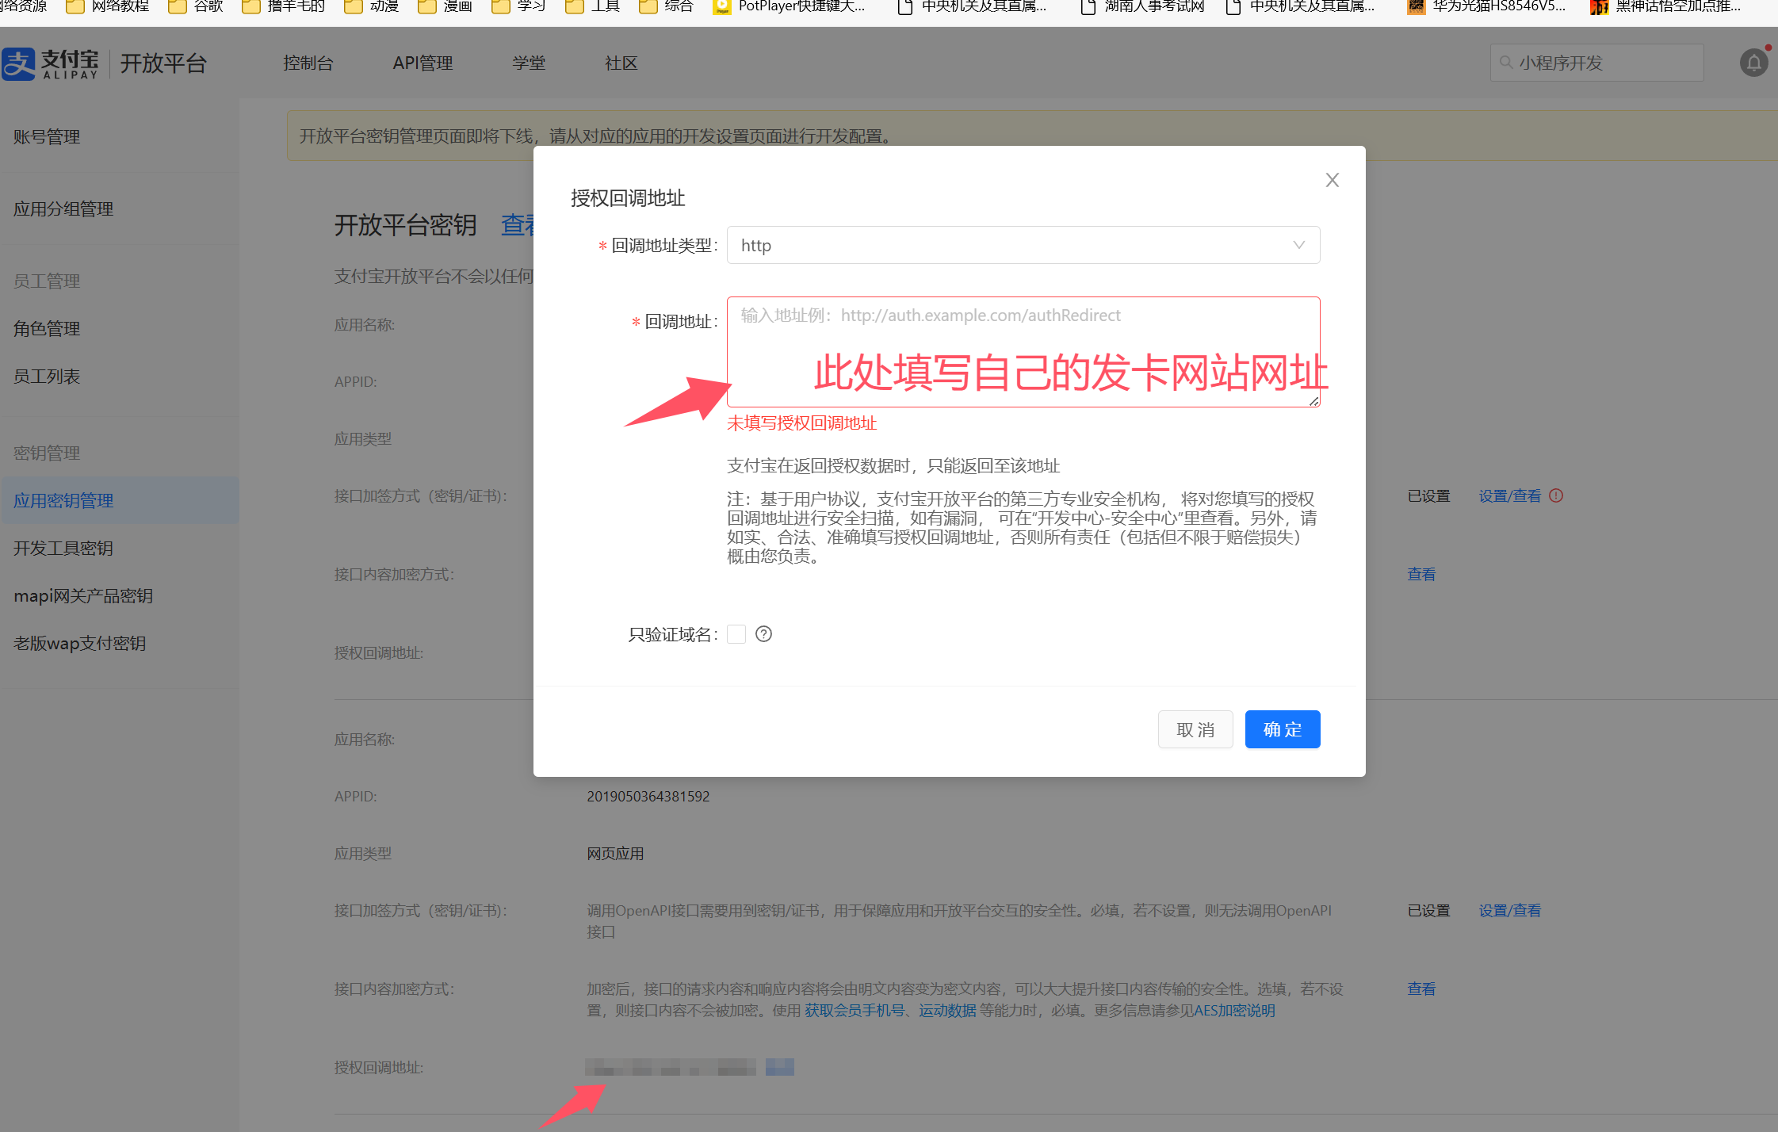Screen dimensions: 1778x1132
Task: Click the search magnifier icon
Action: 1506,63
